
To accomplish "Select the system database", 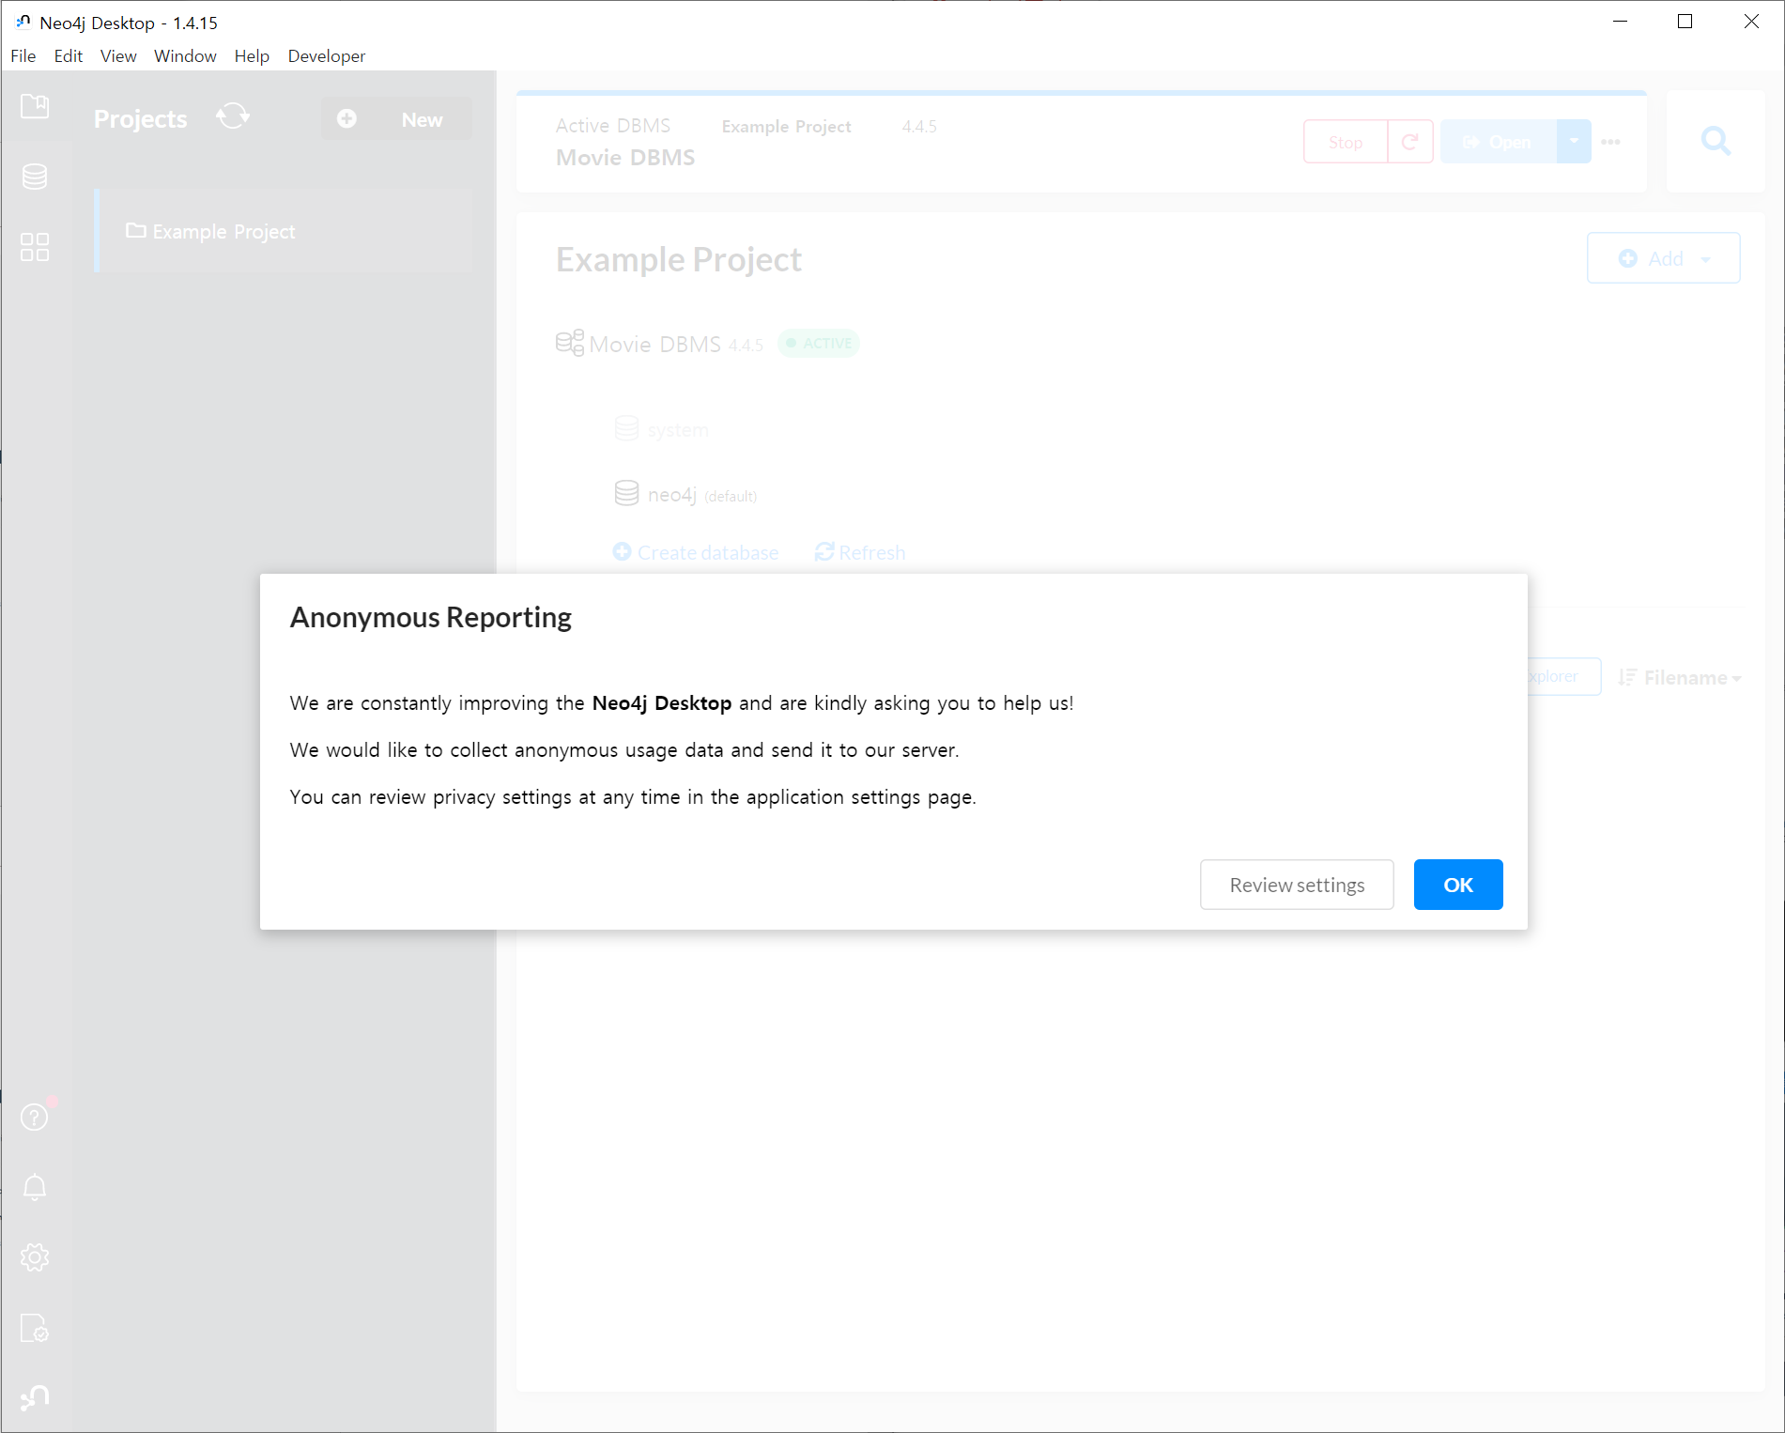I will [x=662, y=430].
